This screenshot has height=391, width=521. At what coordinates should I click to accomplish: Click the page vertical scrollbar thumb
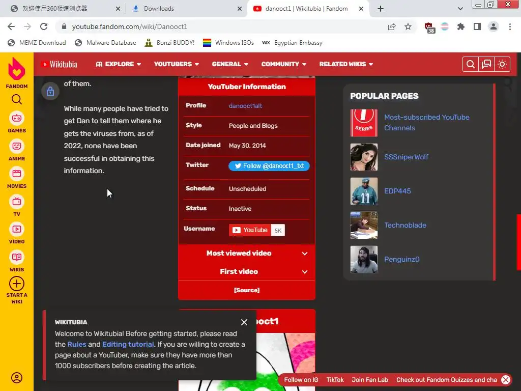518,242
